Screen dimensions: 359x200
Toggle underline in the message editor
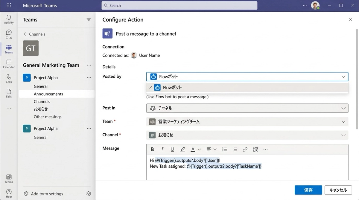172,149
